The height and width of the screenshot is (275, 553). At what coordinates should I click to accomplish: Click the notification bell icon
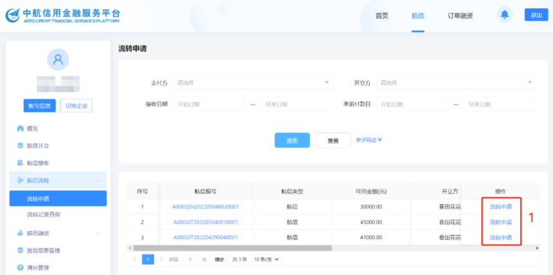pyautogui.click(x=505, y=15)
